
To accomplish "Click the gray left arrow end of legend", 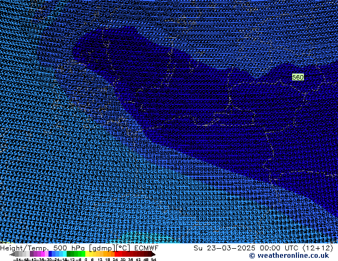I will click(12, 254).
